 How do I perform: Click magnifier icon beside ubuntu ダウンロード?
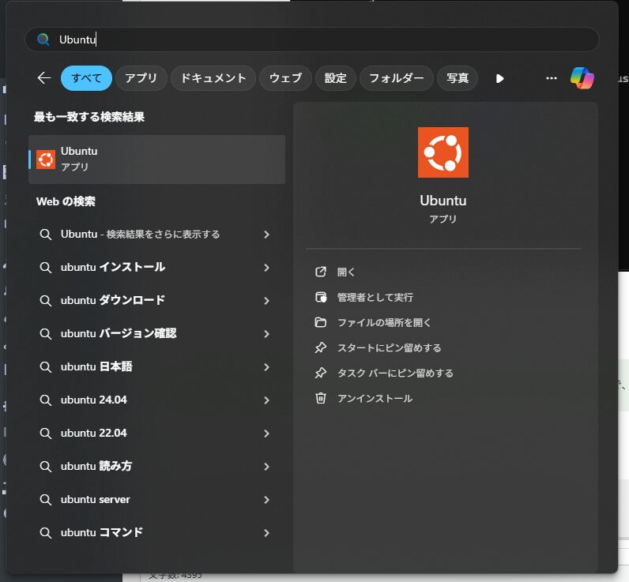(46, 301)
